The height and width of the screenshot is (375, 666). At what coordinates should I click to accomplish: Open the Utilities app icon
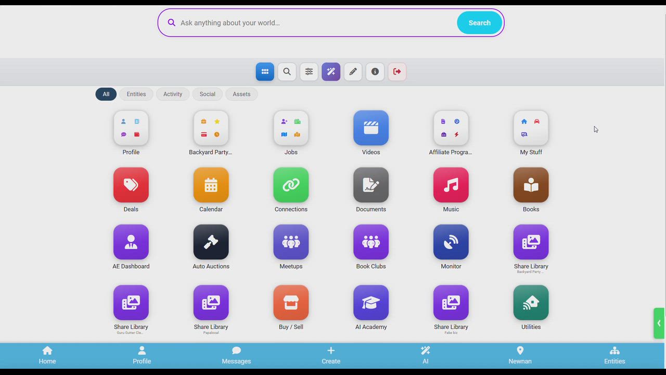[x=531, y=303]
